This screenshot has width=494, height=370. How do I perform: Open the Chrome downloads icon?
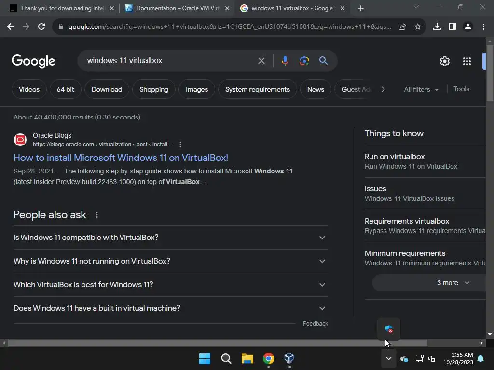click(x=437, y=27)
